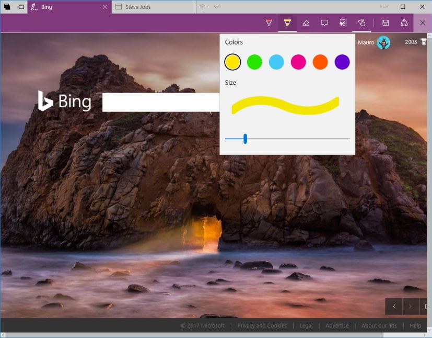Open Microsoft Rewards points next to 2005
The height and width of the screenshot is (338, 432).
tap(424, 42)
